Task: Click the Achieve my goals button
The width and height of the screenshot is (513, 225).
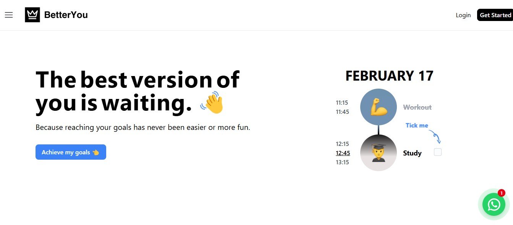Action: click(71, 152)
